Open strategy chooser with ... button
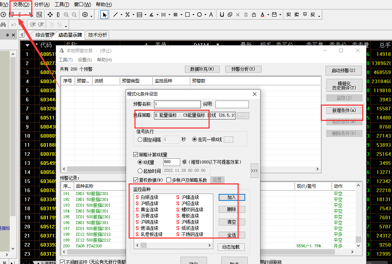 coord(243,115)
